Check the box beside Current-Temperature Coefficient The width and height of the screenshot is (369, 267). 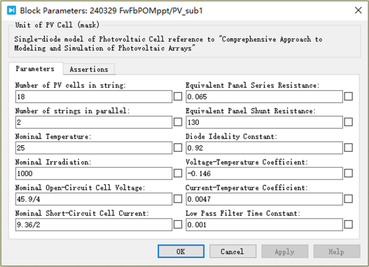349,199
